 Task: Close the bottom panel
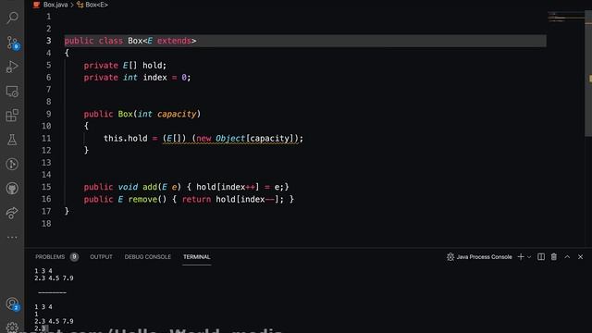tap(580, 257)
